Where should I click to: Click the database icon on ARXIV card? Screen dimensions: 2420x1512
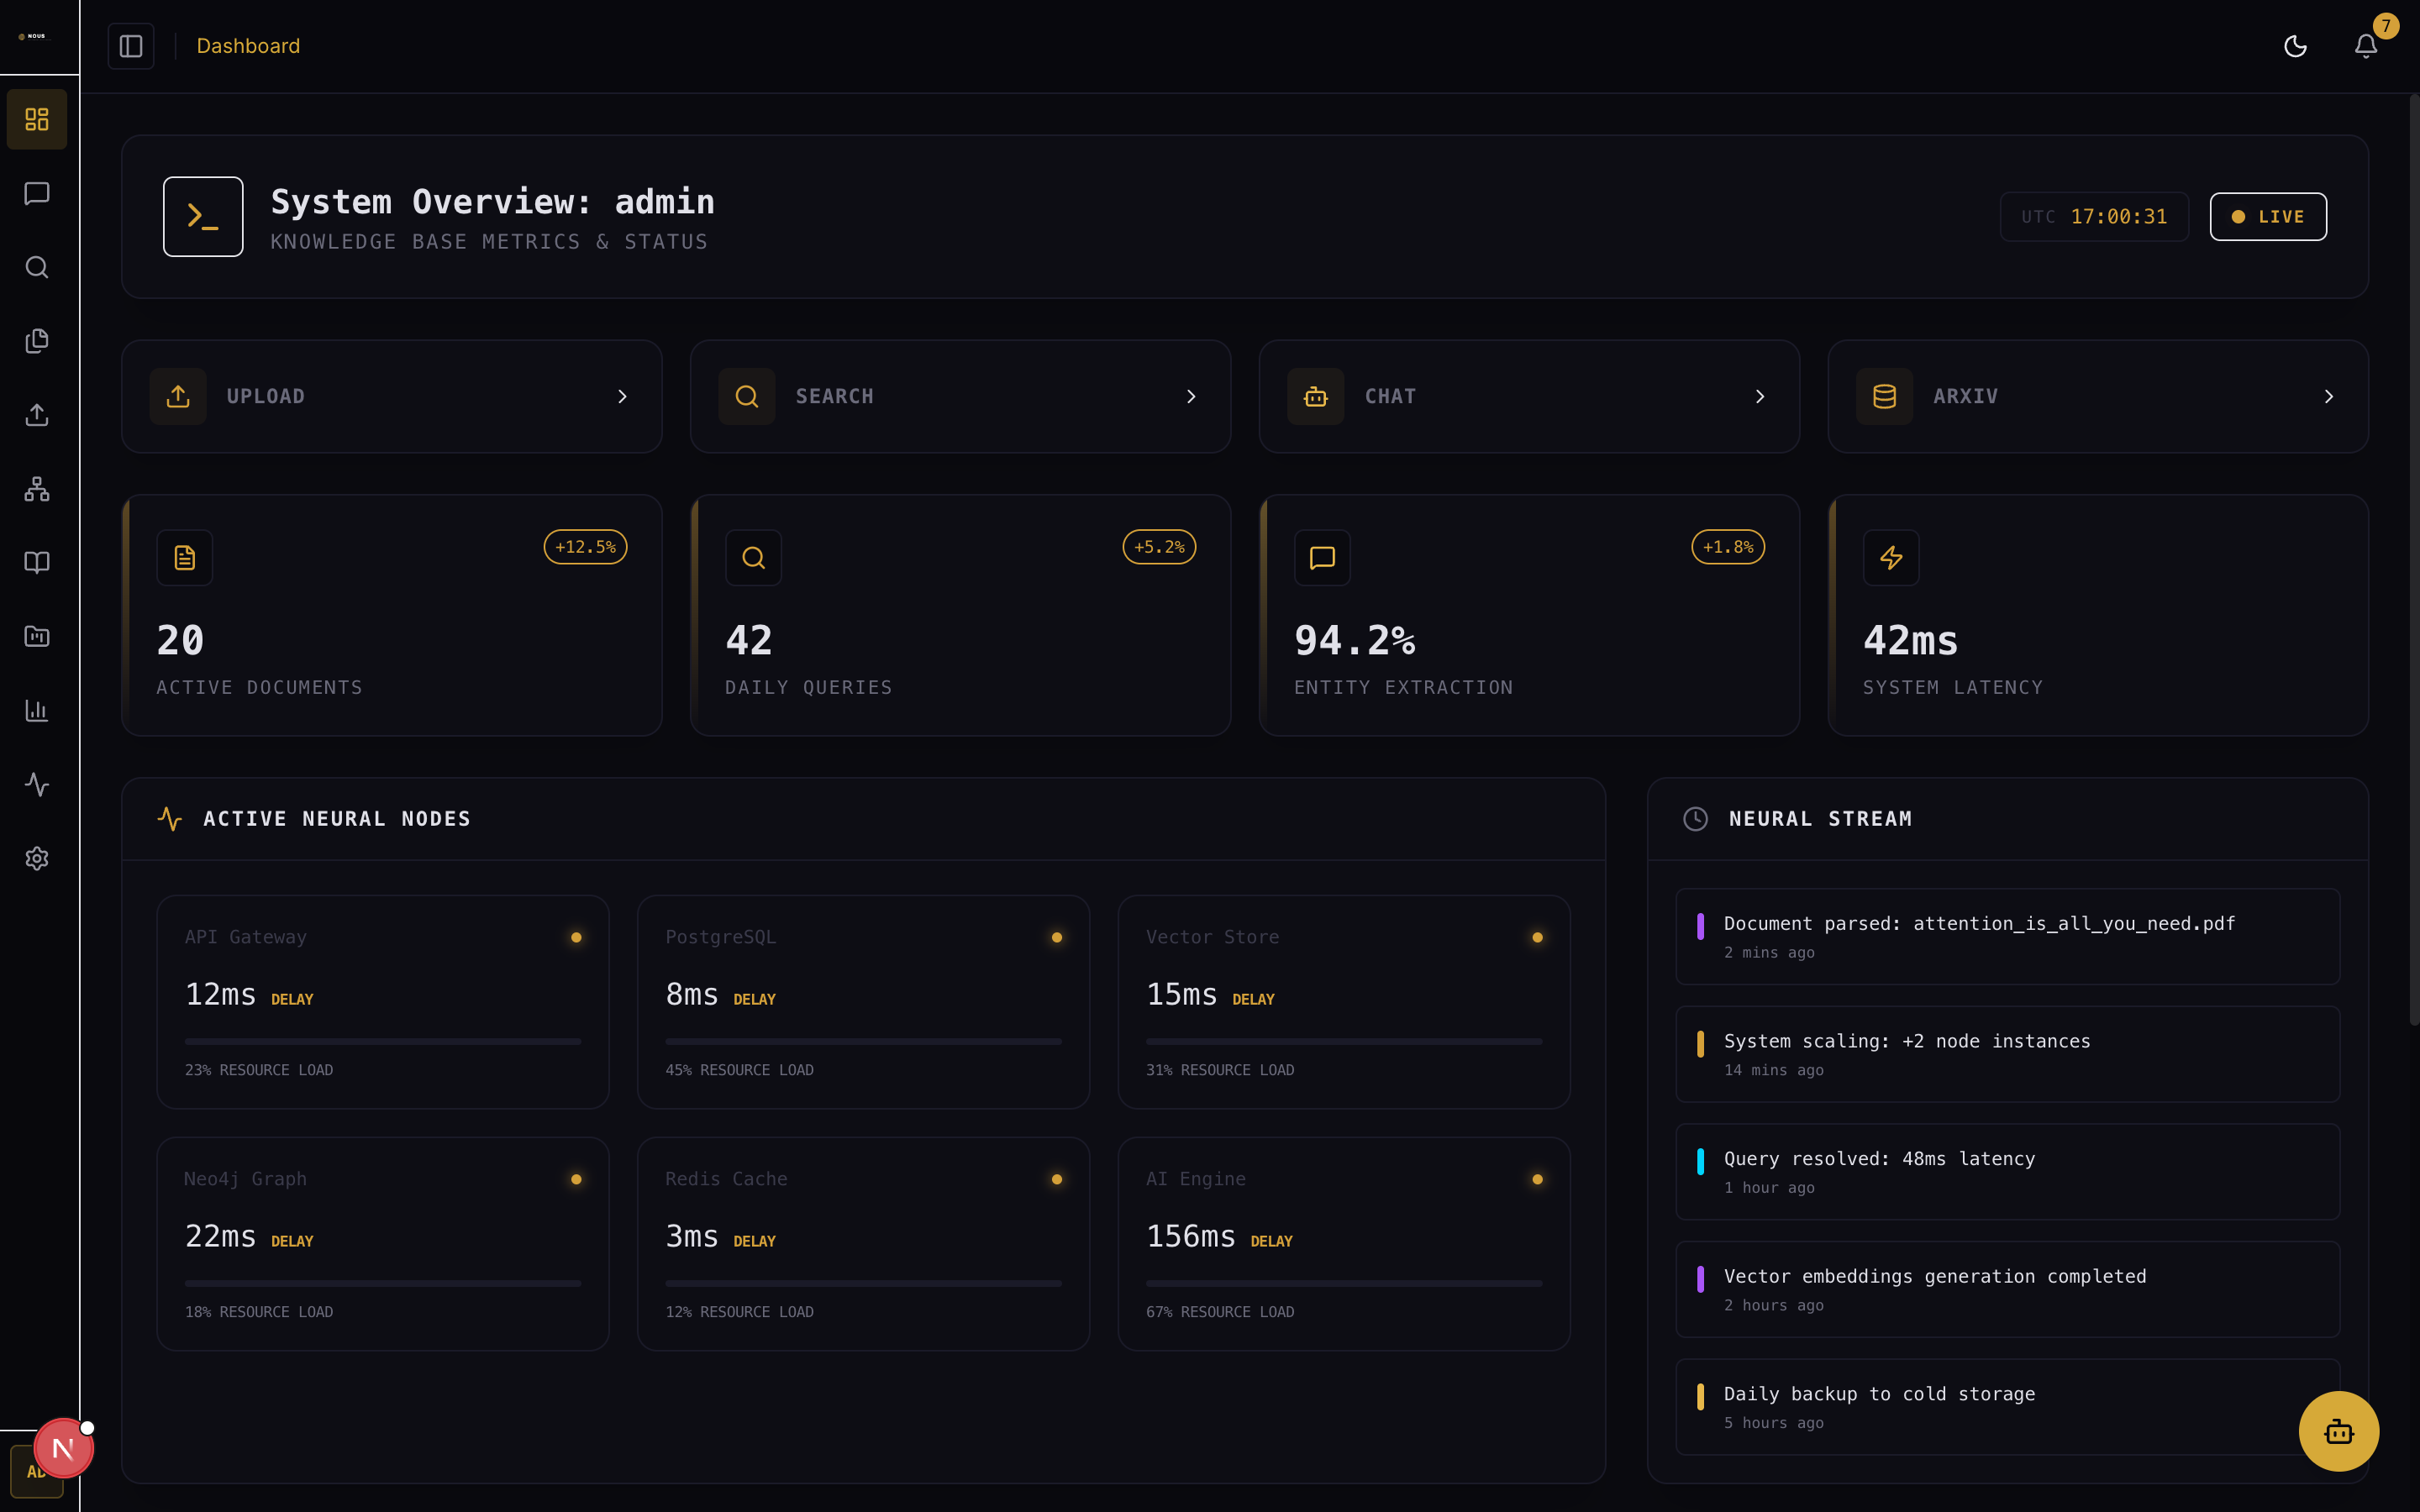point(1885,396)
